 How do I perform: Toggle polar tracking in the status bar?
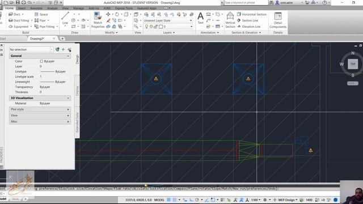tap(197, 200)
